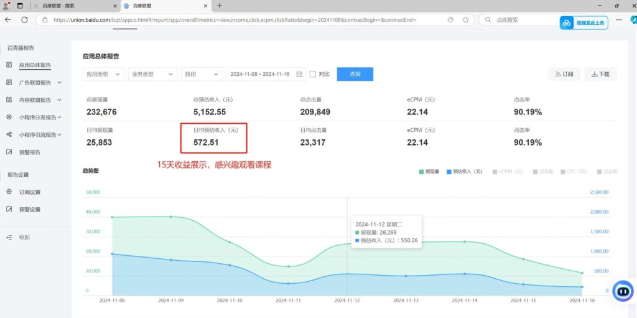The height and width of the screenshot is (318, 637).
Task: Open the calendar icon in the date range
Action: pyautogui.click(x=299, y=75)
